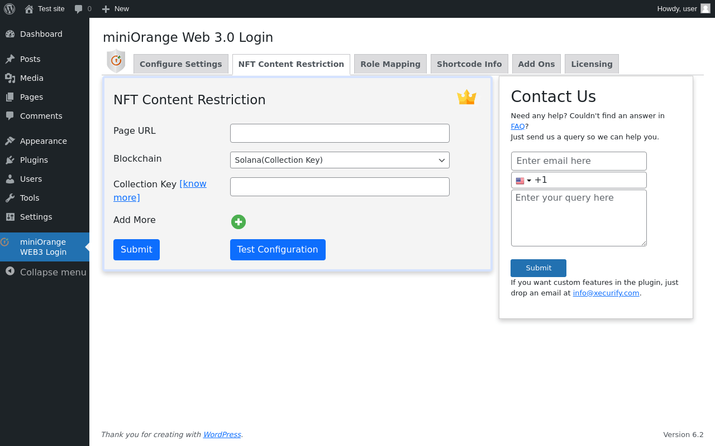Open the Blockchain dropdown

pyautogui.click(x=340, y=160)
